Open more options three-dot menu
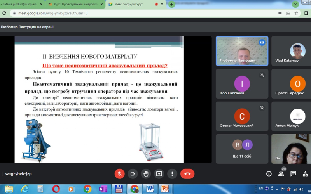 click(x=171, y=174)
